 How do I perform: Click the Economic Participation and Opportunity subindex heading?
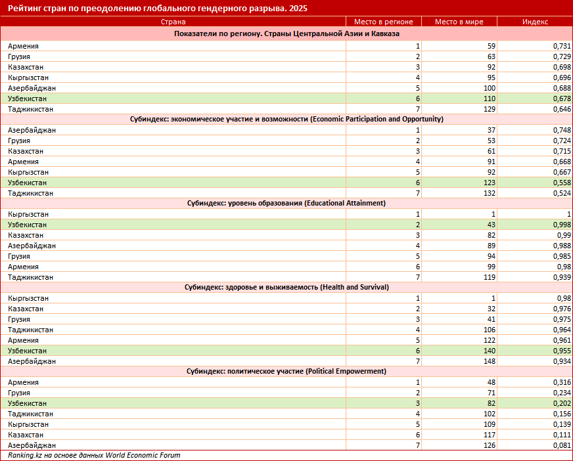(286, 120)
